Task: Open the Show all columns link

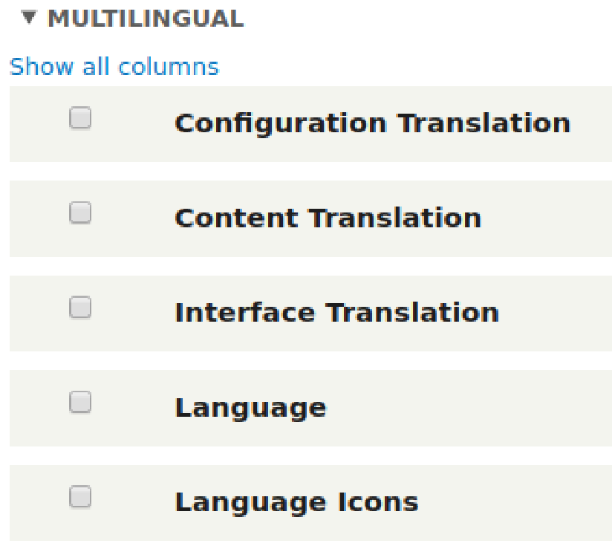Action: [114, 67]
